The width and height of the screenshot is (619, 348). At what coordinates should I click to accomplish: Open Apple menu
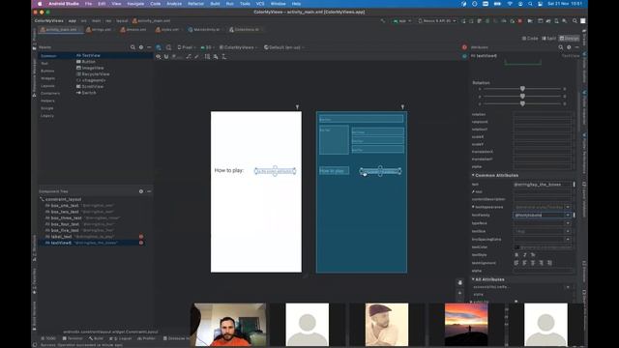40,4
